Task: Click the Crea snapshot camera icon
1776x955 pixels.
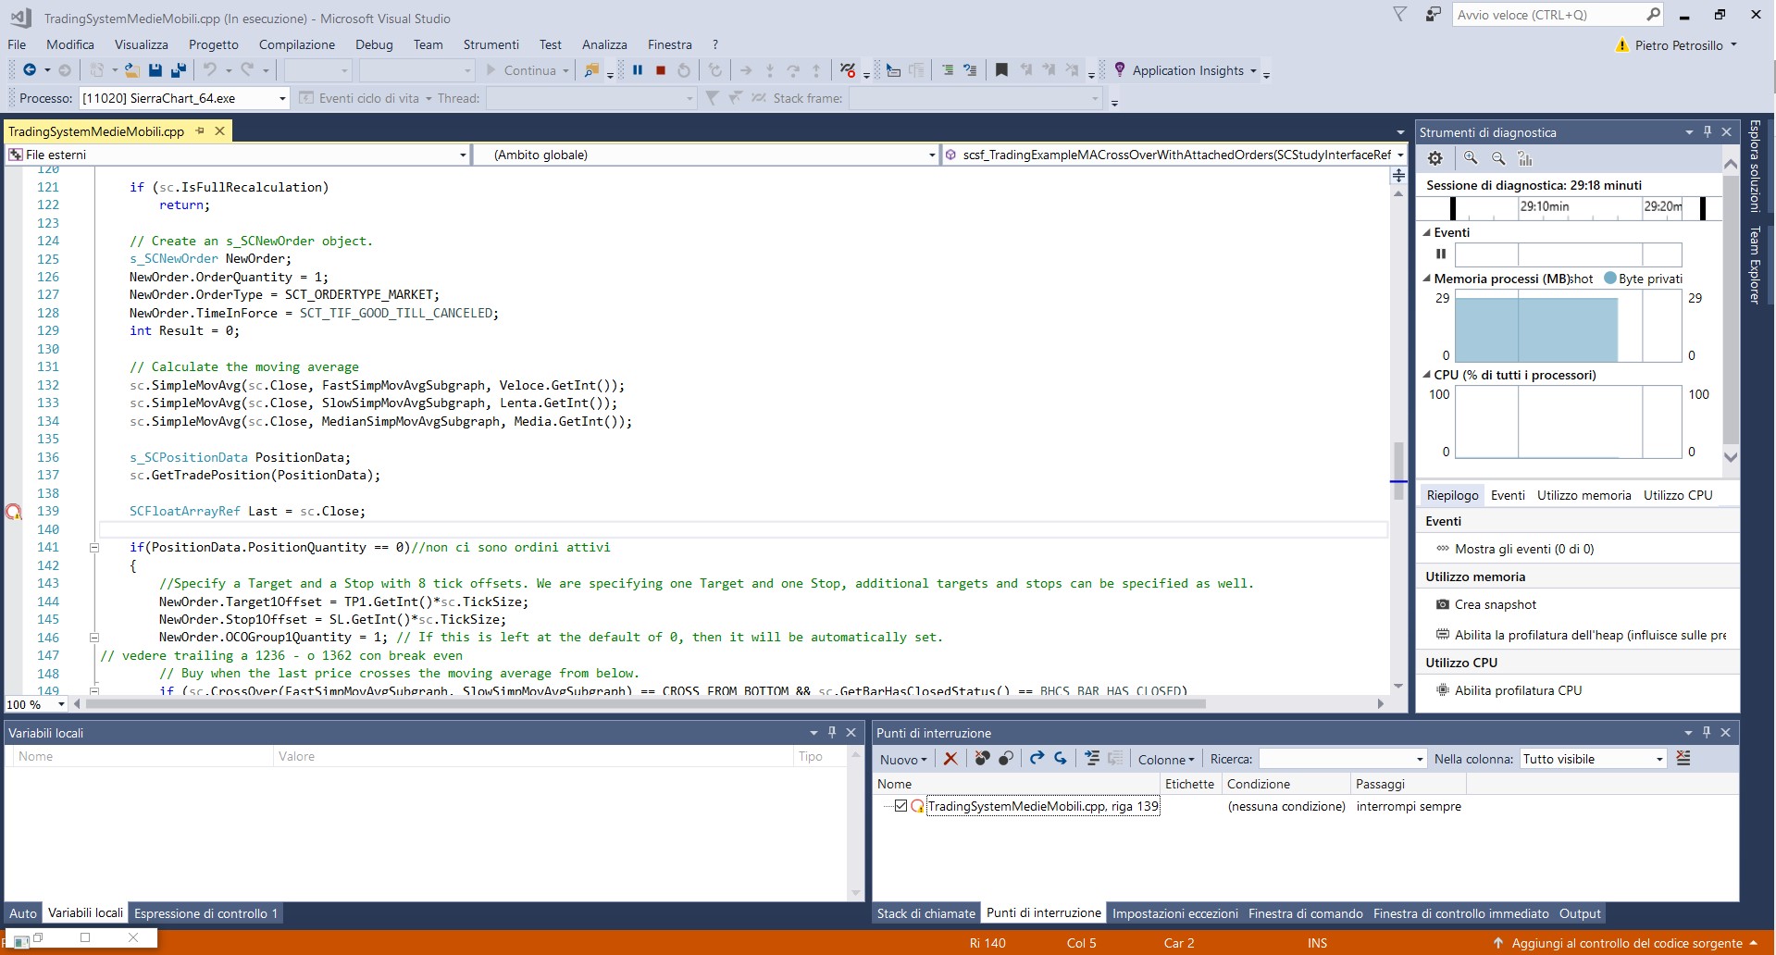Action: pyautogui.click(x=1442, y=604)
